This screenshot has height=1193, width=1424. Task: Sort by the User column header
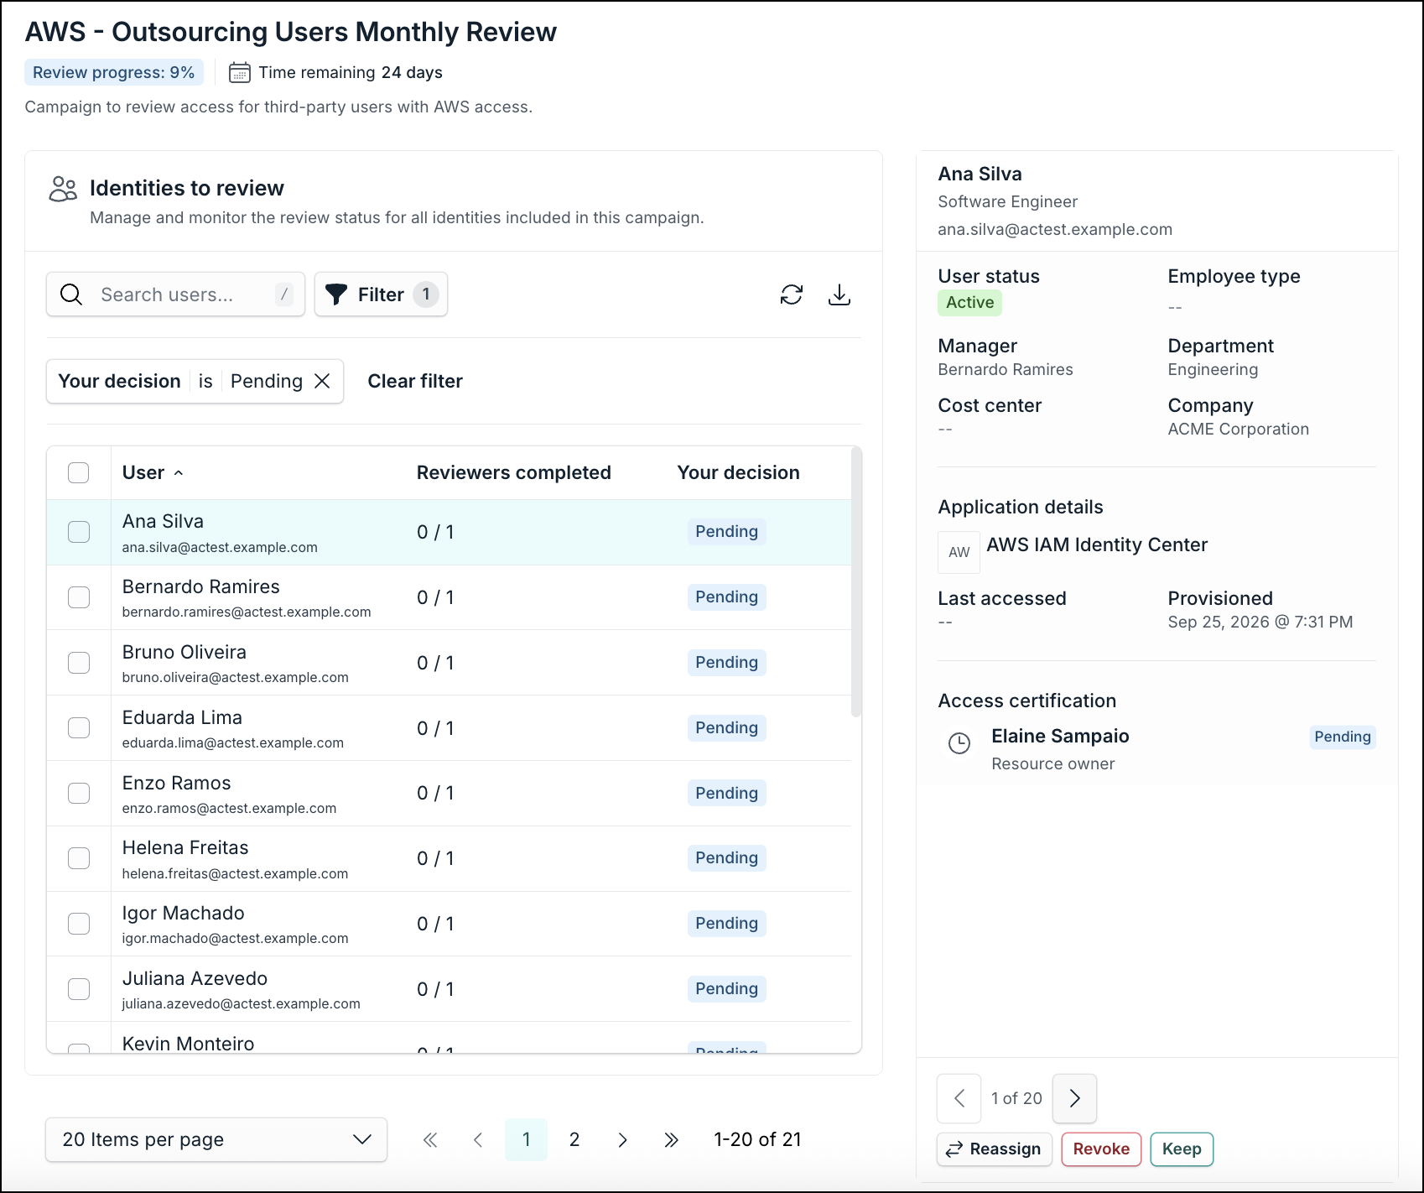pos(153,472)
